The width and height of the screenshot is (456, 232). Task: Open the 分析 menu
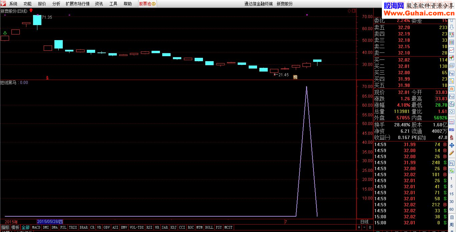point(56,4)
